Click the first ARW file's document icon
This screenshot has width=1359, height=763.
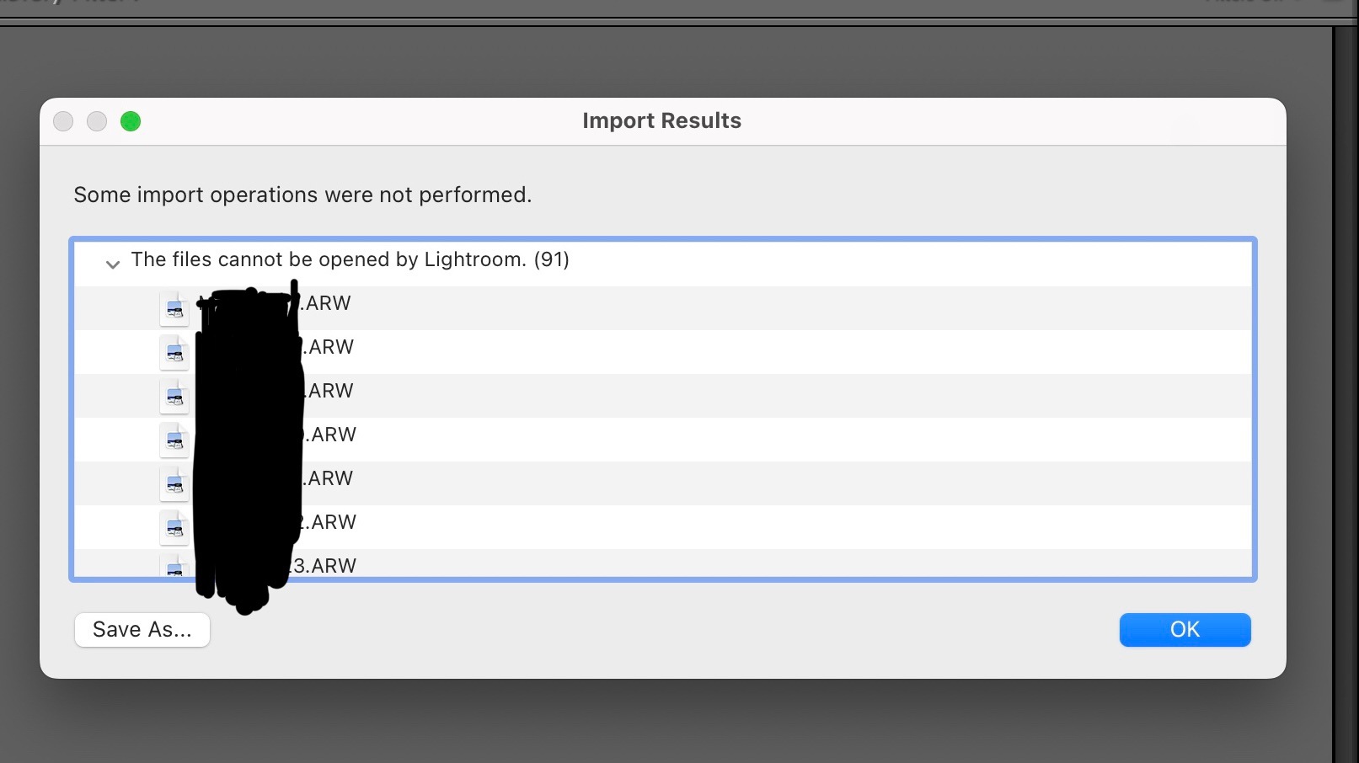point(174,308)
